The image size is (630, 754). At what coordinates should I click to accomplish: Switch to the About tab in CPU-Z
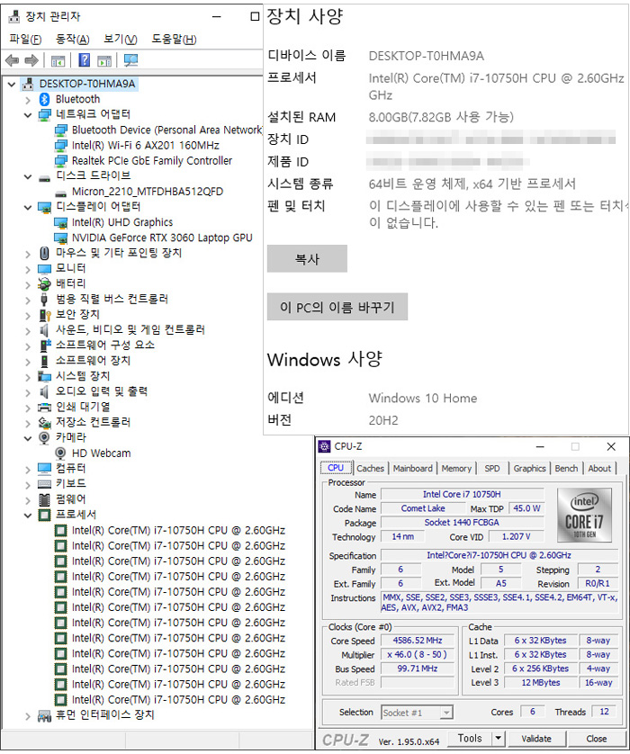[x=599, y=468]
